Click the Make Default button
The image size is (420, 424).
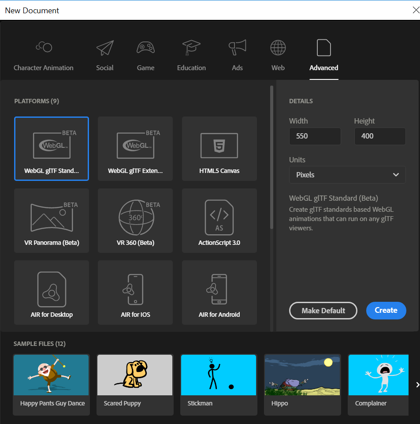tap(323, 310)
